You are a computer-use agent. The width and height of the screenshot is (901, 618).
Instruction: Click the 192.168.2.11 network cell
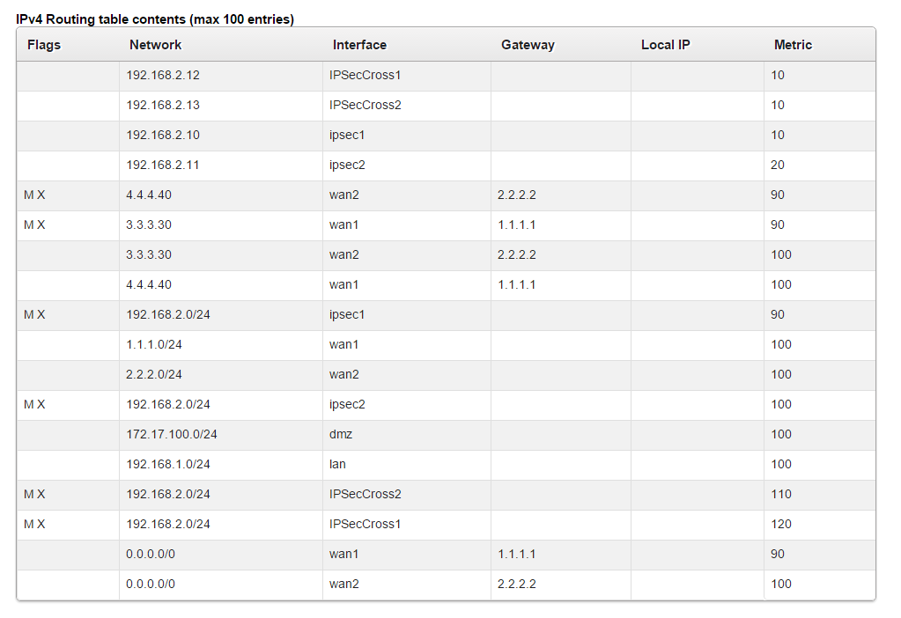pos(163,166)
